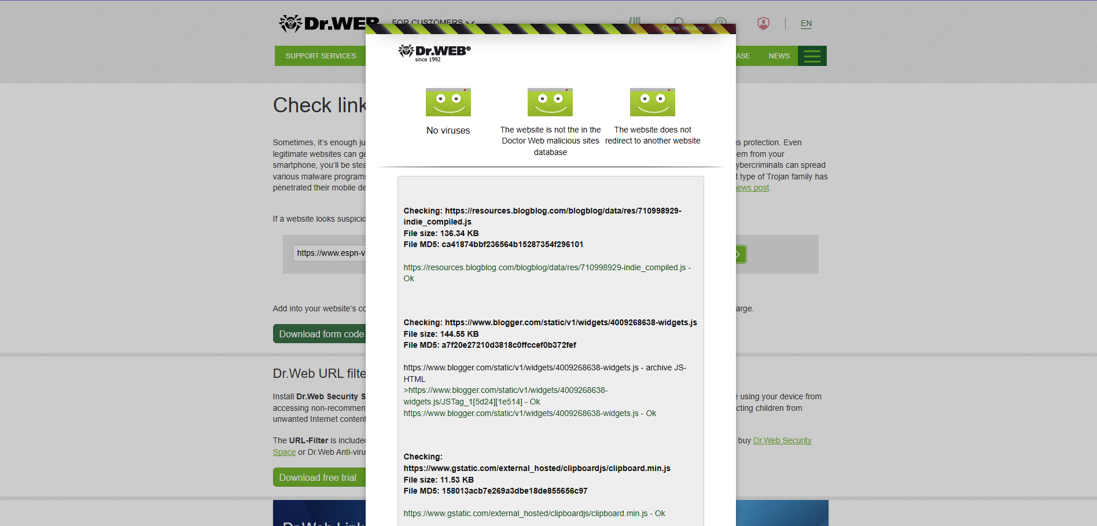Open the news post link
Screen dimensions: 1097x526
point(753,187)
